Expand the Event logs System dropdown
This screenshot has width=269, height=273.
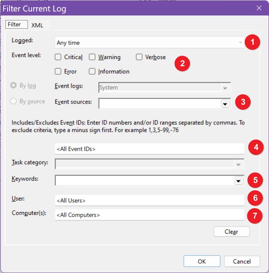[x=225, y=88]
